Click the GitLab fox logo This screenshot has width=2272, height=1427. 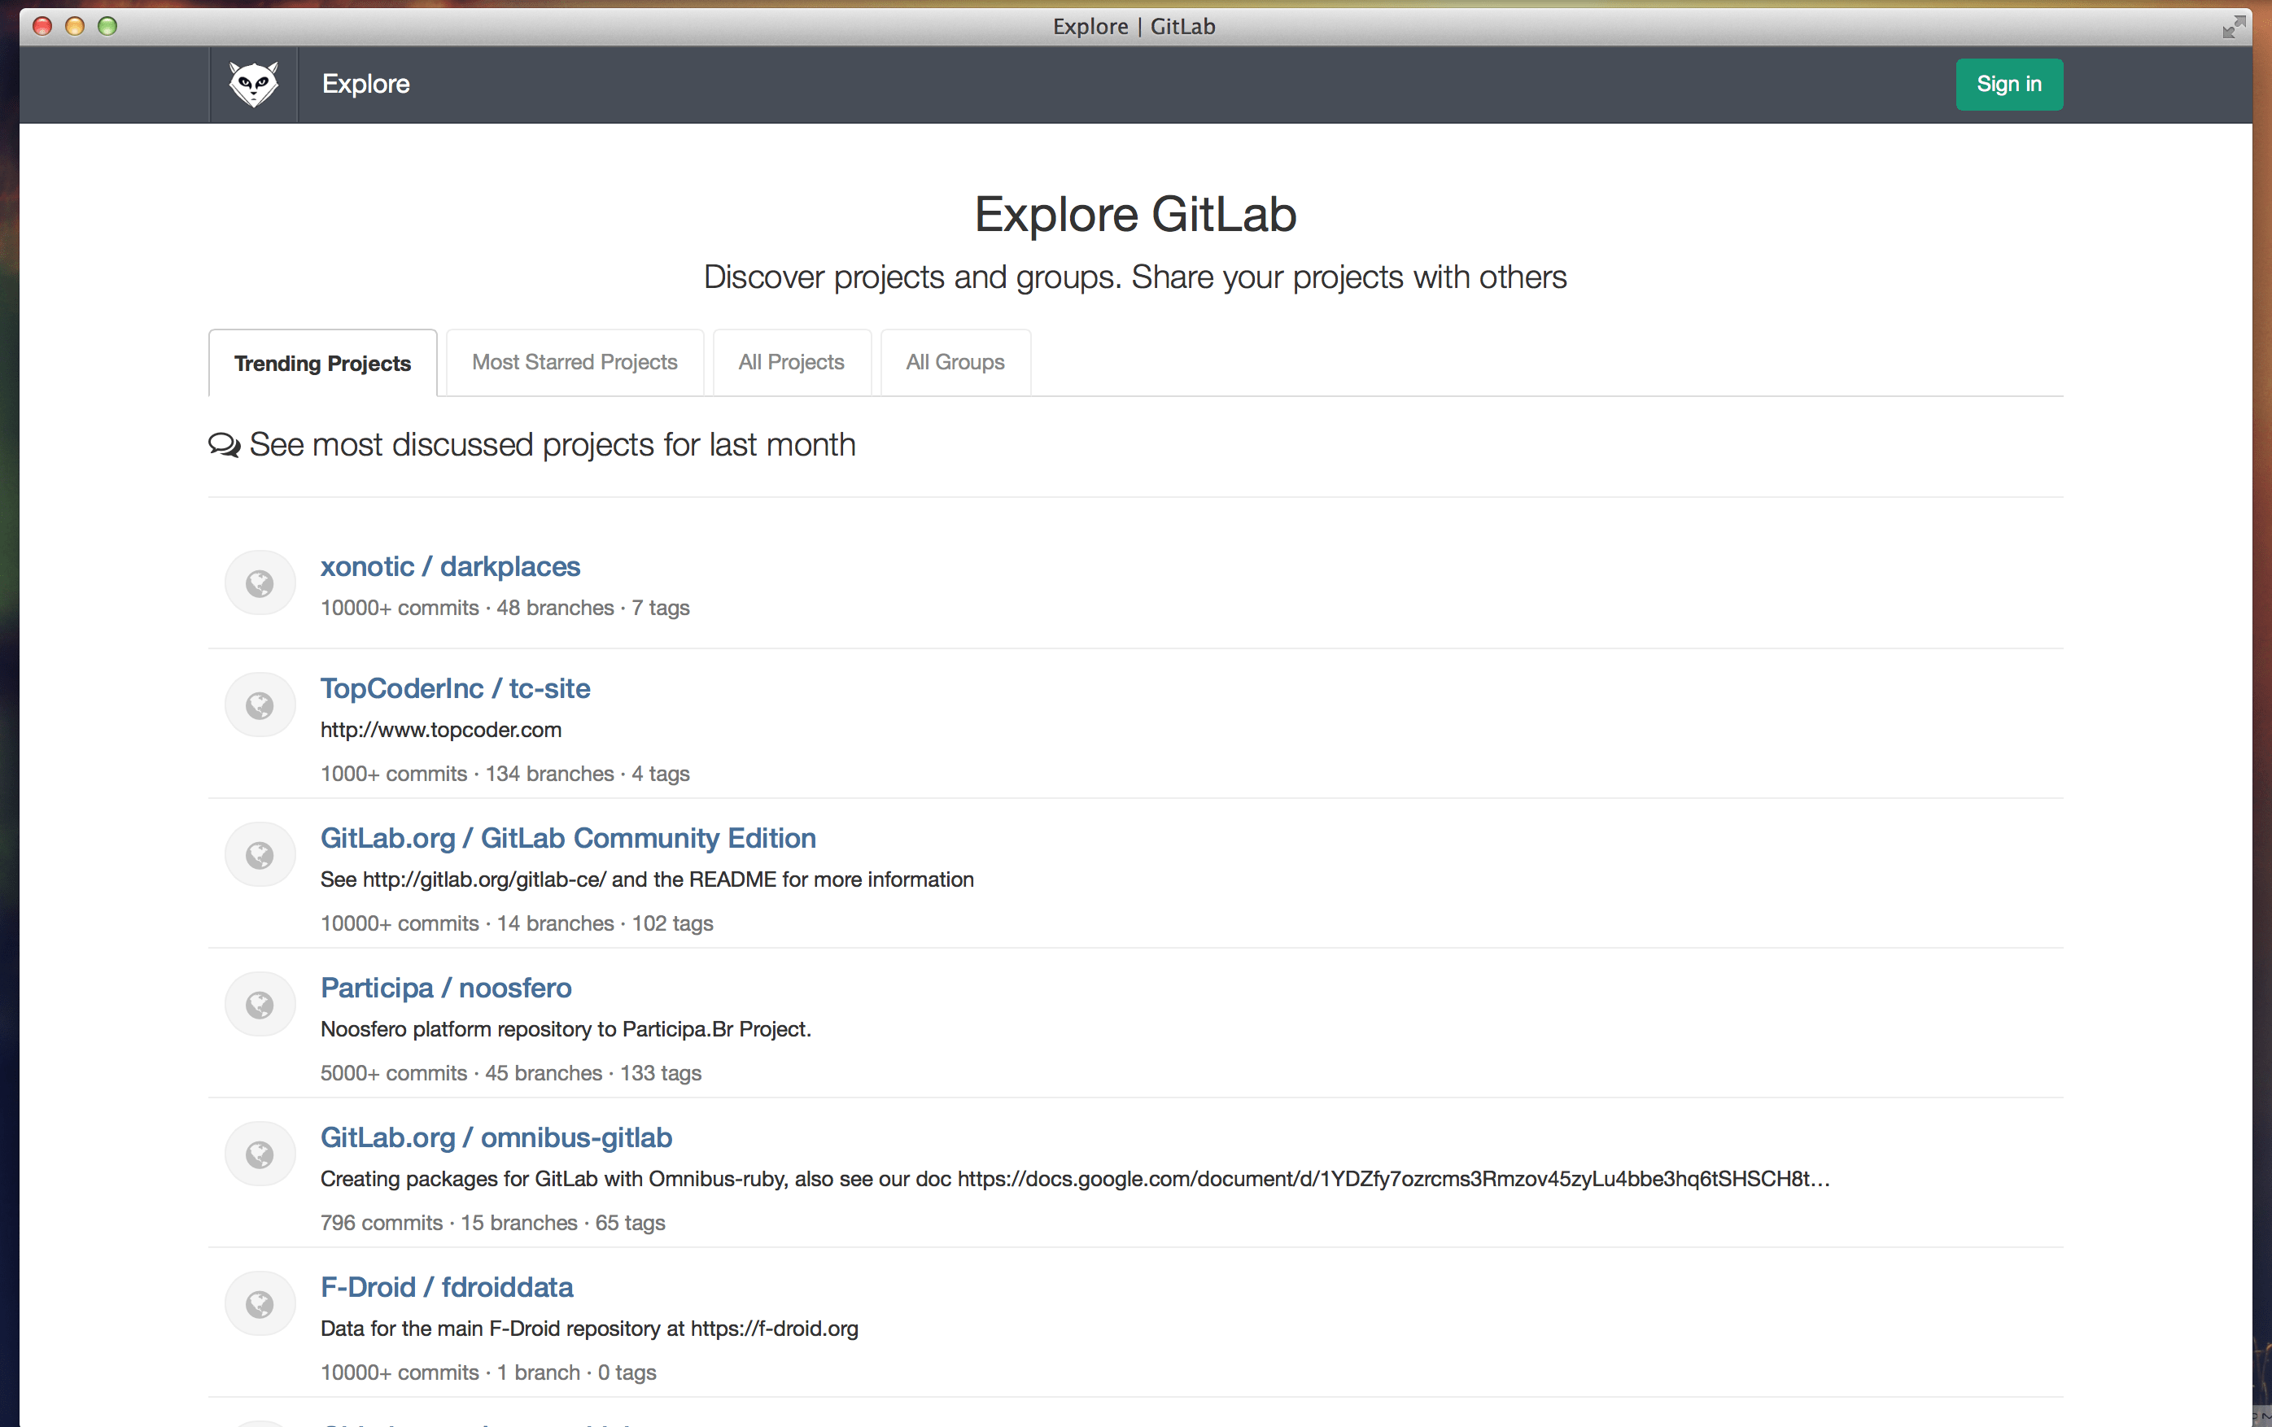253,84
